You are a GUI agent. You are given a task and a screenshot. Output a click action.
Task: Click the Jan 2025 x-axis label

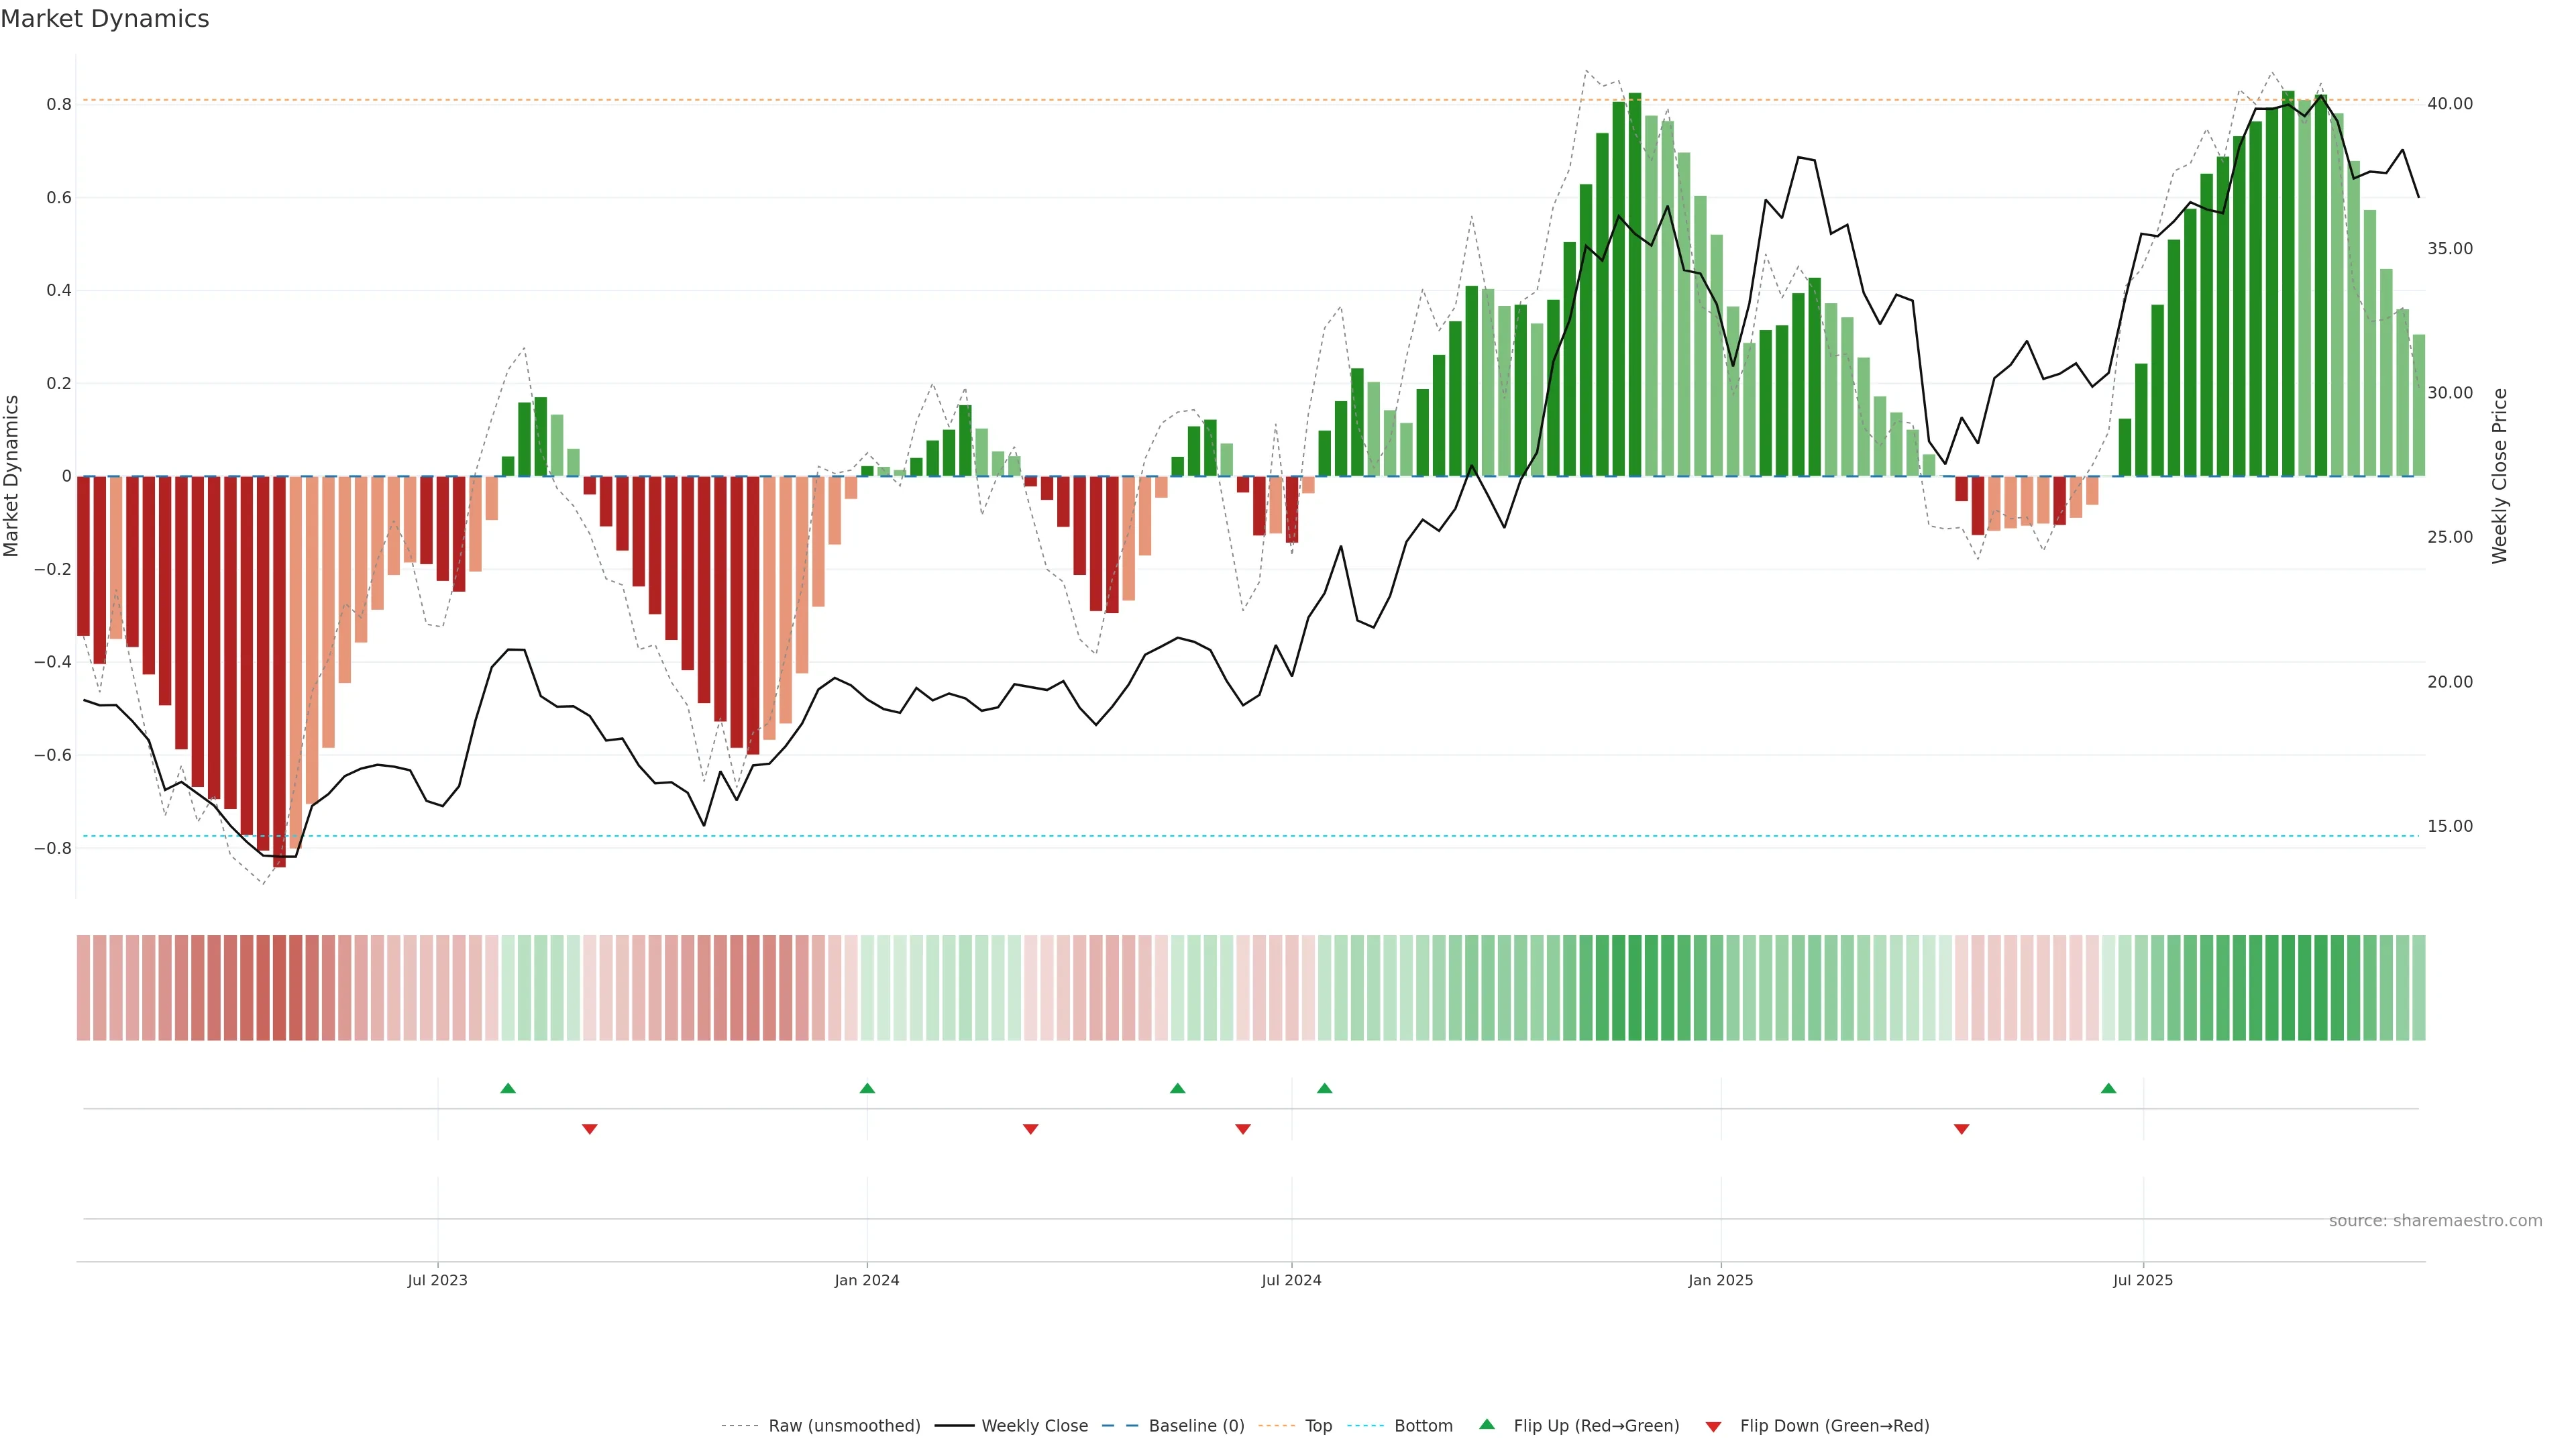[x=1720, y=1280]
